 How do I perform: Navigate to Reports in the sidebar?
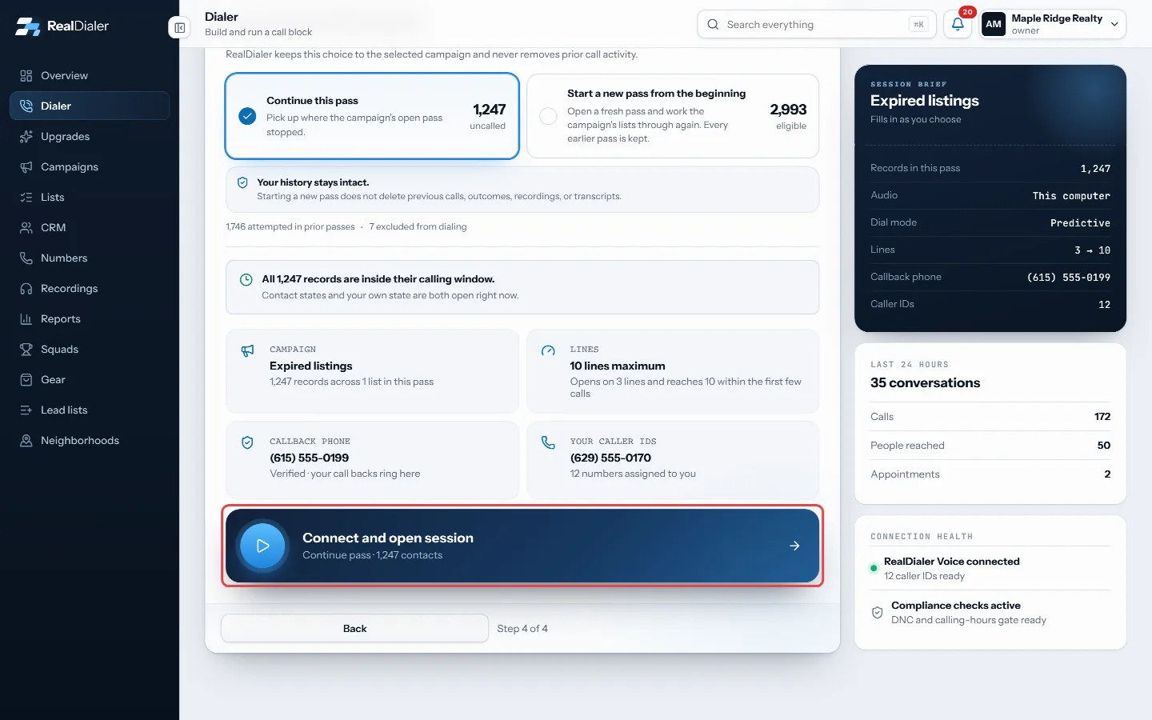tap(90, 319)
